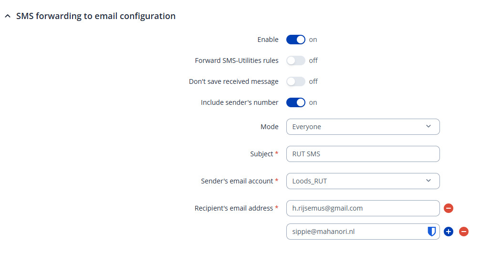Click the Recipient's email address label

[x=234, y=208]
